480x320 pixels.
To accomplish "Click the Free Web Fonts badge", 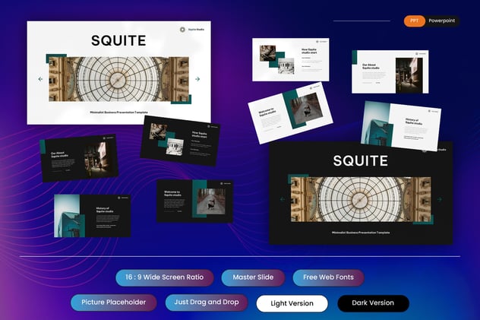I will (328, 277).
